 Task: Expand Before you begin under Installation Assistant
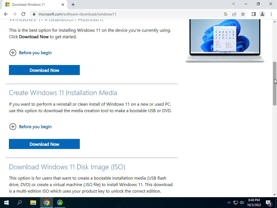(30, 53)
